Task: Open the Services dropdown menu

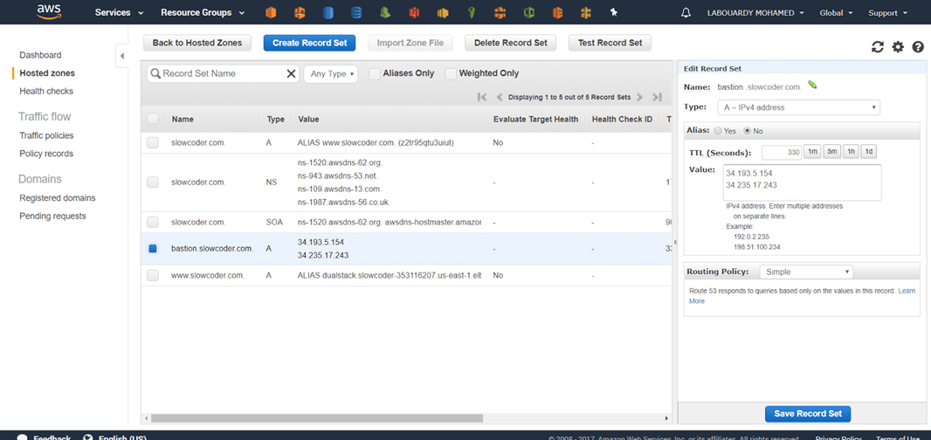Action: (120, 12)
